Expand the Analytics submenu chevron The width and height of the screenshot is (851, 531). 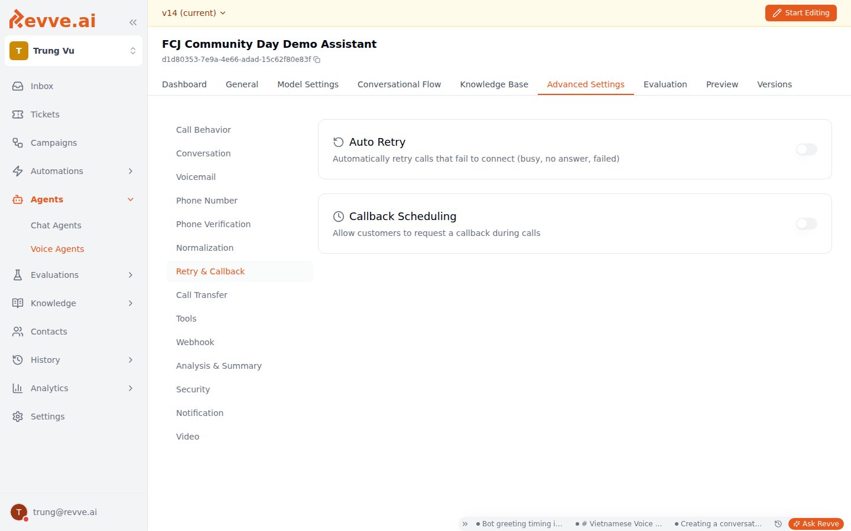click(131, 388)
